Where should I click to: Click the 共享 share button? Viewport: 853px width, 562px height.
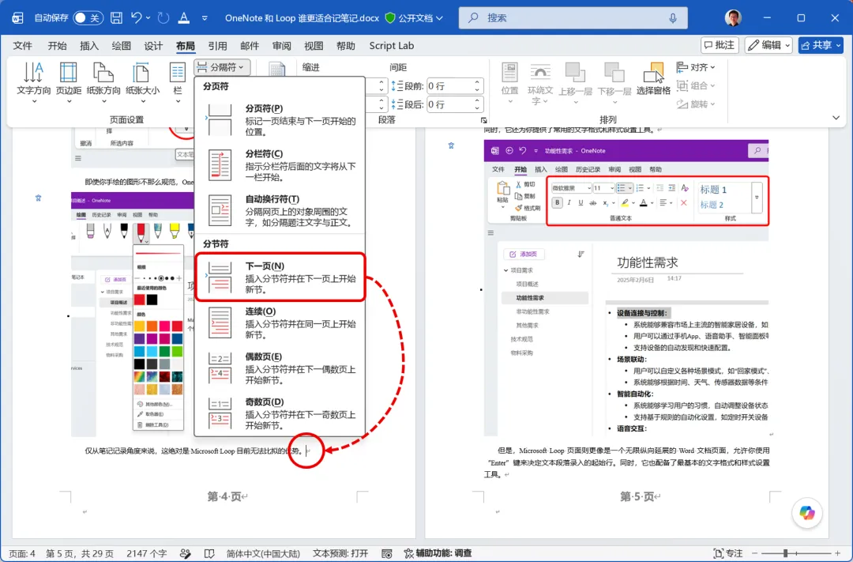821,45
